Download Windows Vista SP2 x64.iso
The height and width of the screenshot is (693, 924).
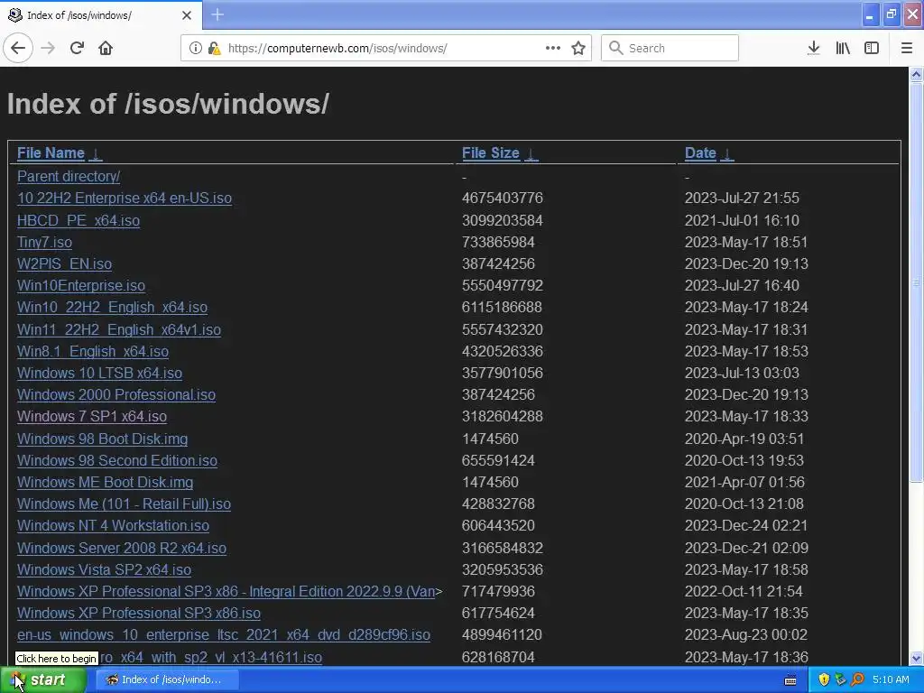(105, 570)
